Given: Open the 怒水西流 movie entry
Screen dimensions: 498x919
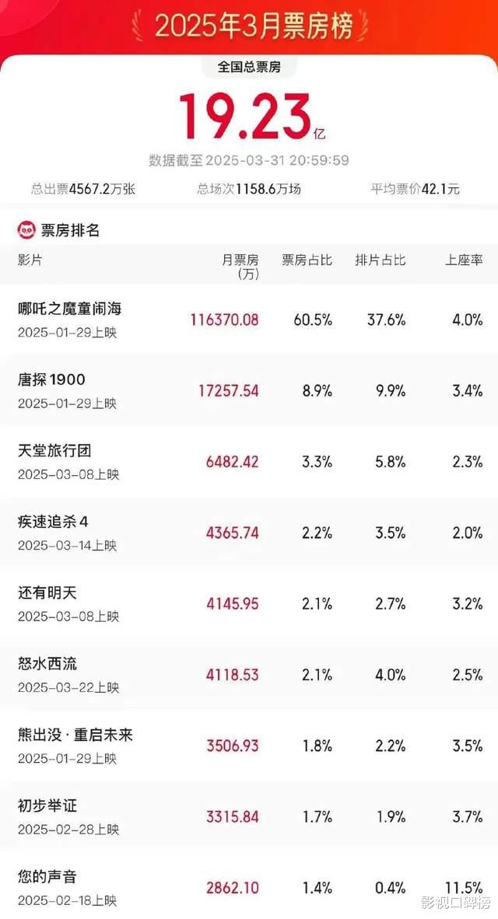Looking at the screenshot, I should tap(48, 664).
